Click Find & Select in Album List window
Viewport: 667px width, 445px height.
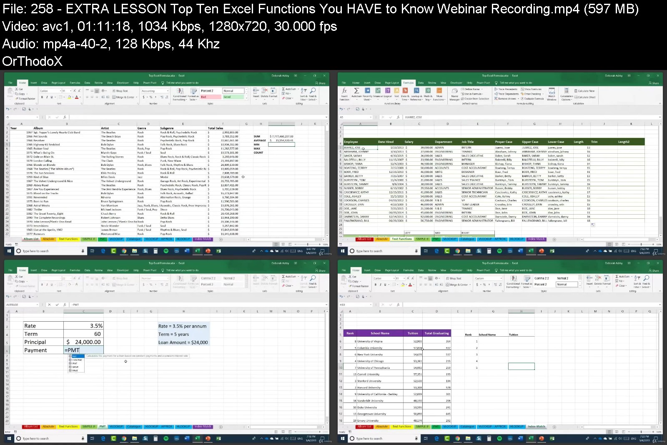313,94
